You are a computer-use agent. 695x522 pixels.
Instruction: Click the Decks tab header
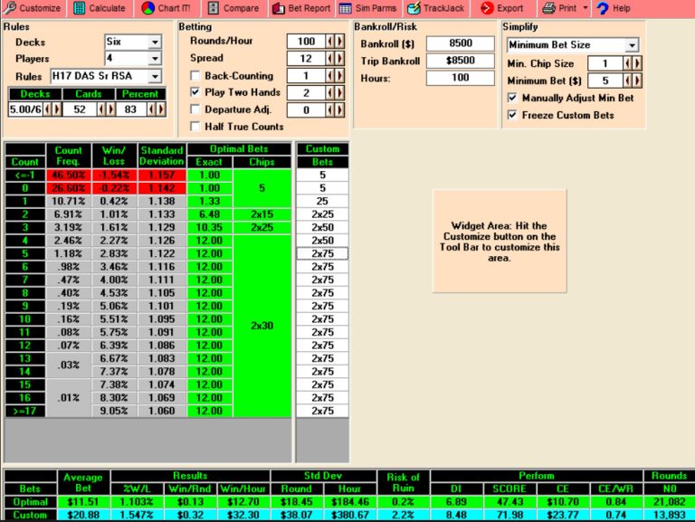(x=35, y=94)
